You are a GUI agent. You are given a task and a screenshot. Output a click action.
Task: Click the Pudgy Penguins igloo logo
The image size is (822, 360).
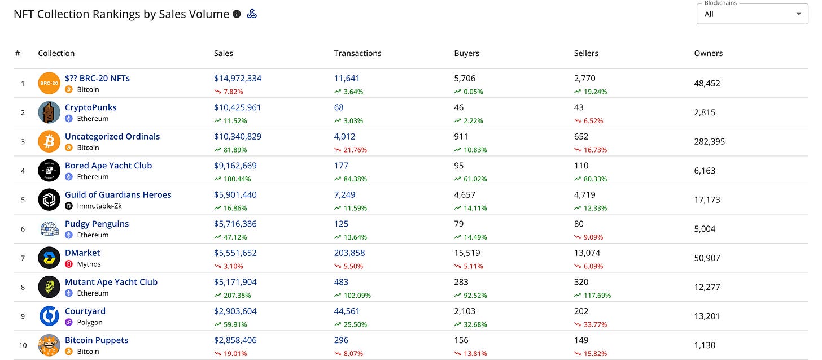click(x=49, y=229)
